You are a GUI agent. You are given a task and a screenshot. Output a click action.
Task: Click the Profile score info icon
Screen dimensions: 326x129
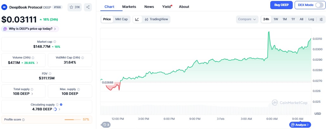(x=23, y=120)
